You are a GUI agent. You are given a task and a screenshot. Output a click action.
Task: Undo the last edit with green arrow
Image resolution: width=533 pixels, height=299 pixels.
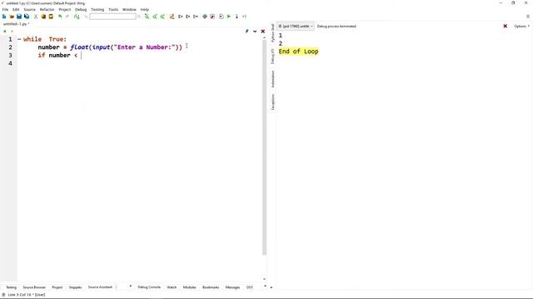point(60,17)
